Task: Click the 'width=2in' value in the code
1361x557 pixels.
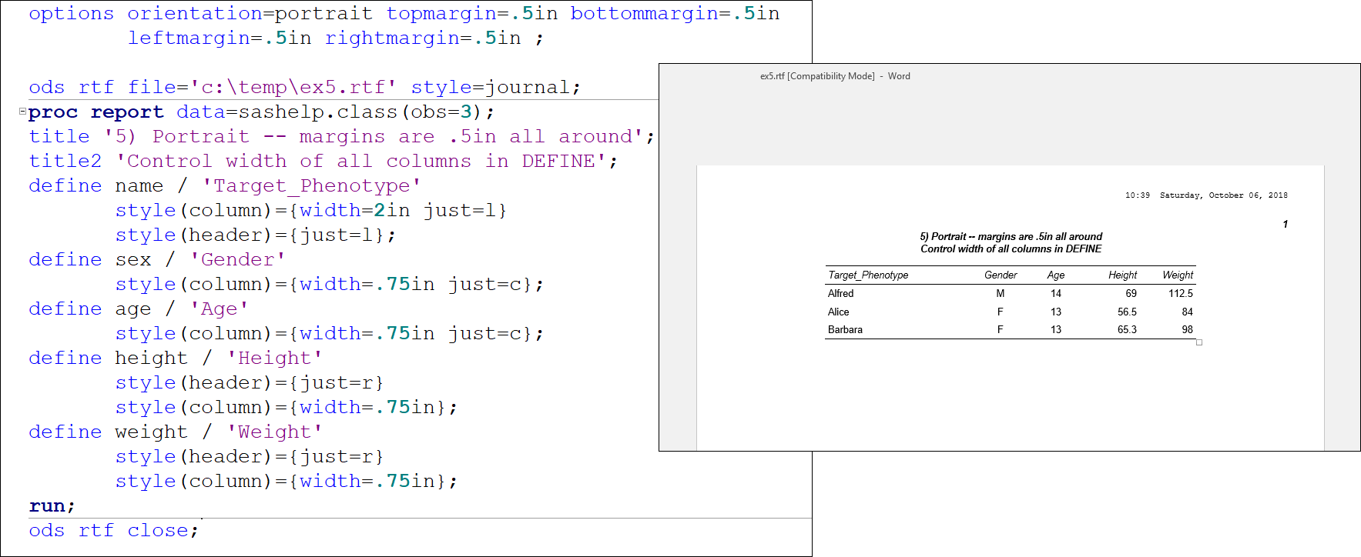Action: pyautogui.click(x=355, y=211)
